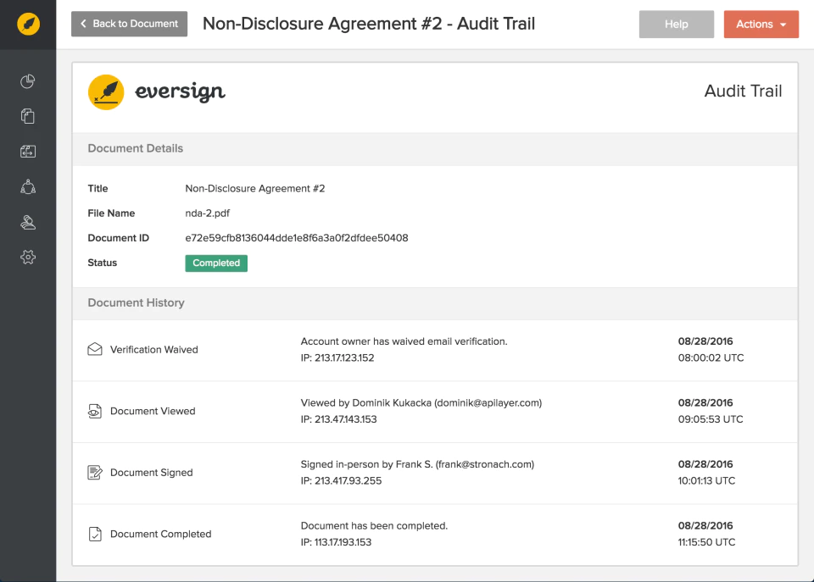814x582 pixels.
Task: Click the Document Viewed eye icon
Action: 95,411
